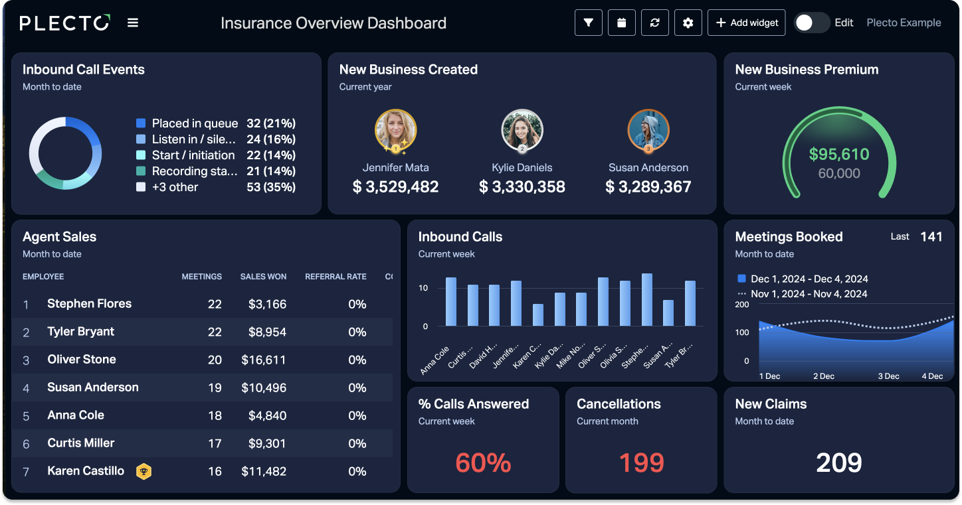
Task: Click the Placed in queue blue color swatch
Action: pos(141,123)
